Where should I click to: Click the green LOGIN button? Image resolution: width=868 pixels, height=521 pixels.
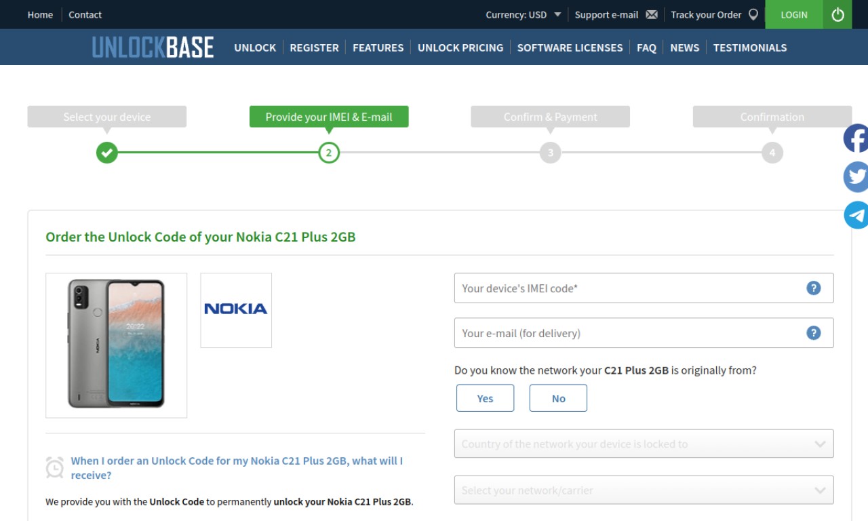[794, 14]
